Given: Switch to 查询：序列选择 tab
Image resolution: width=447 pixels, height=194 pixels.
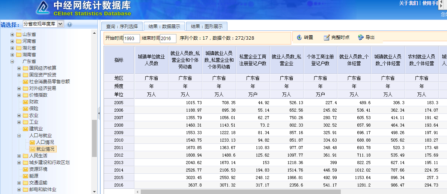Looking at the screenshot, I should click(122, 27).
